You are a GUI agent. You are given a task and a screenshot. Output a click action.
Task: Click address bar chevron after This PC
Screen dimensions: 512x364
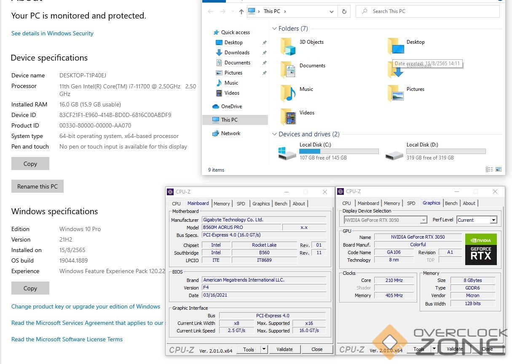[285, 11]
